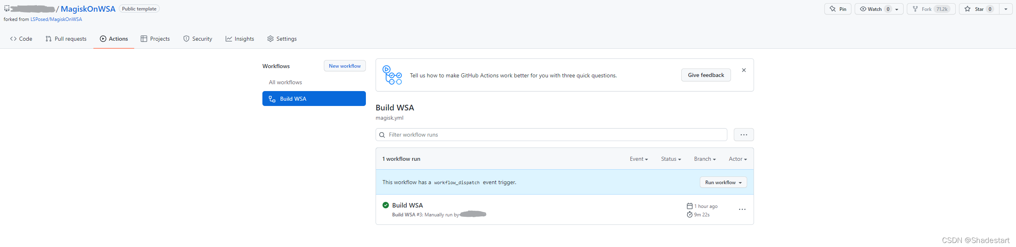The width and height of the screenshot is (1016, 247).
Task: Open the Insights tab
Action: tap(240, 39)
